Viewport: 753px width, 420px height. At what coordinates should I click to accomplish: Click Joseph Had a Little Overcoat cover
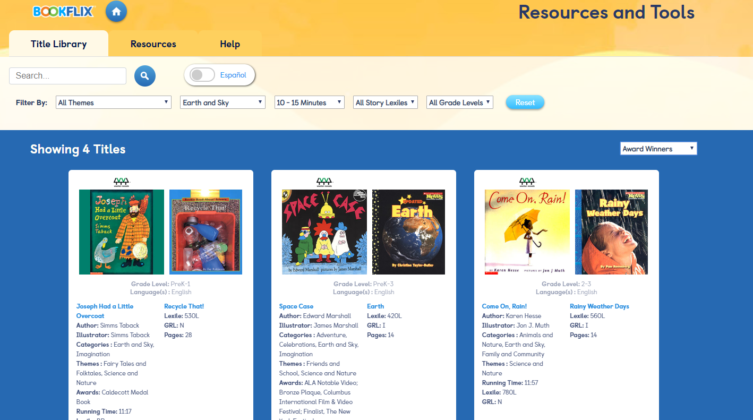pyautogui.click(x=122, y=232)
